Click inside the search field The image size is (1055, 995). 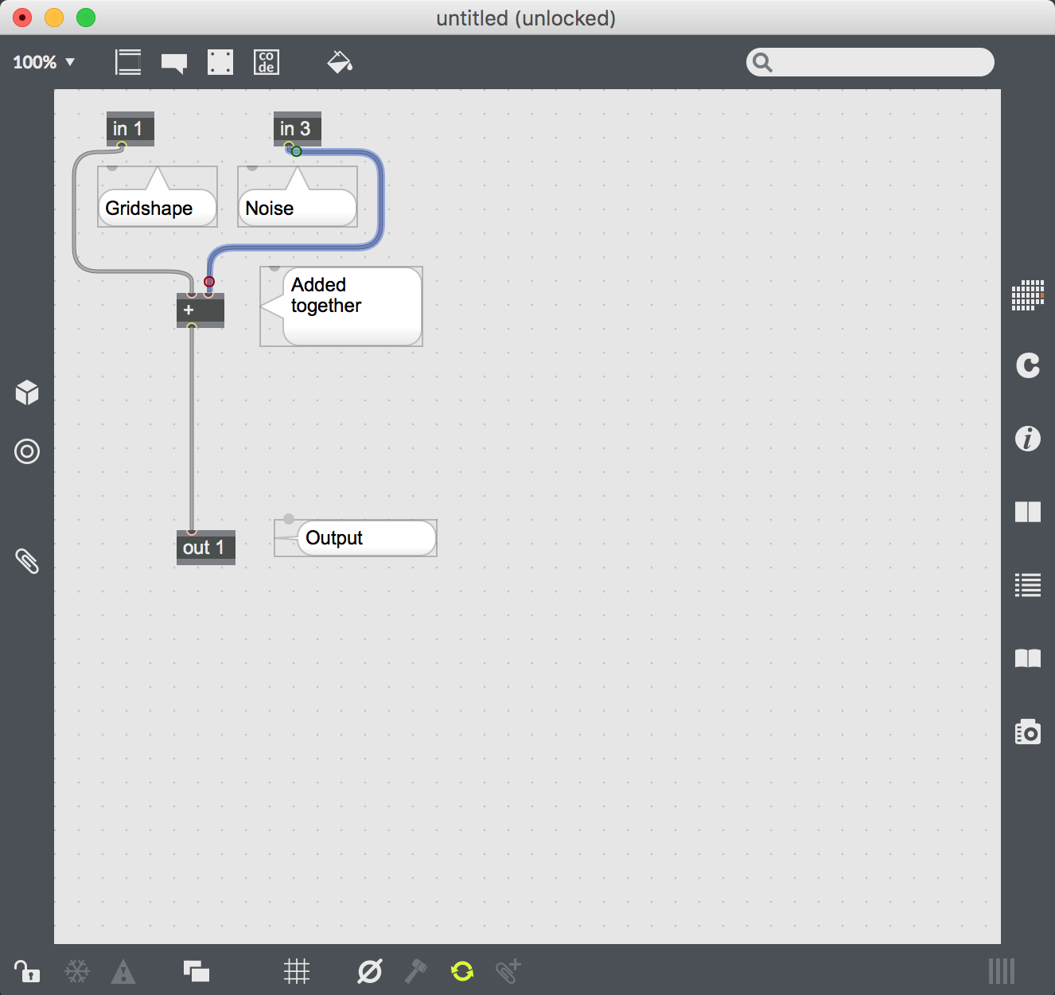click(x=879, y=62)
